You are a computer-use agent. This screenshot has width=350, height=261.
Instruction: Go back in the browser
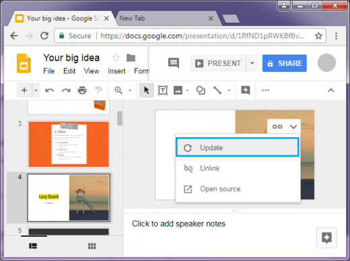coord(14,36)
